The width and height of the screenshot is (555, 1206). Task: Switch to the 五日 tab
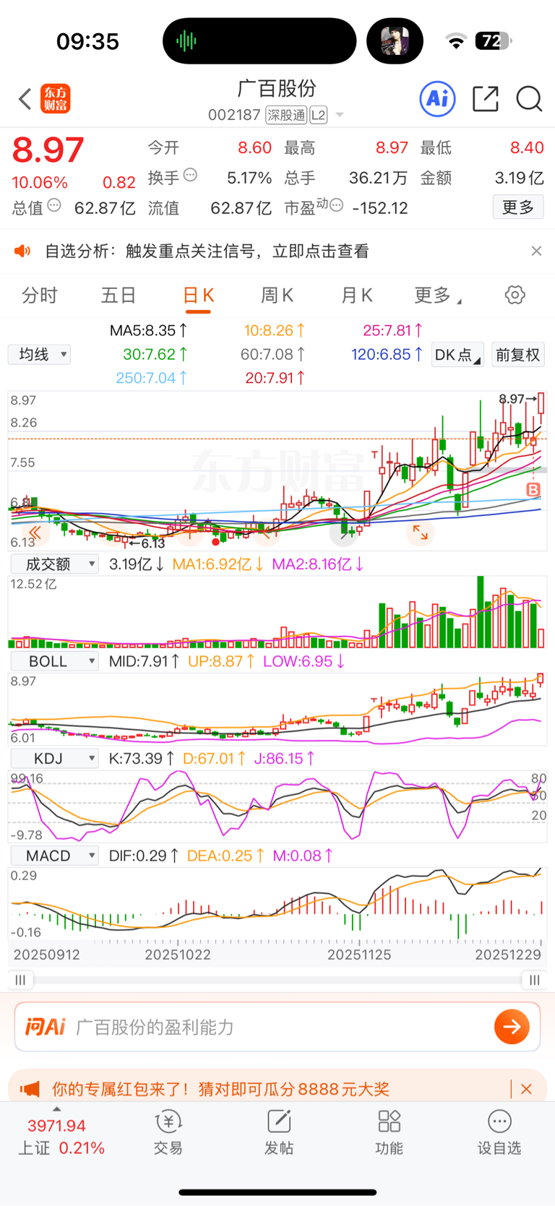click(x=119, y=296)
